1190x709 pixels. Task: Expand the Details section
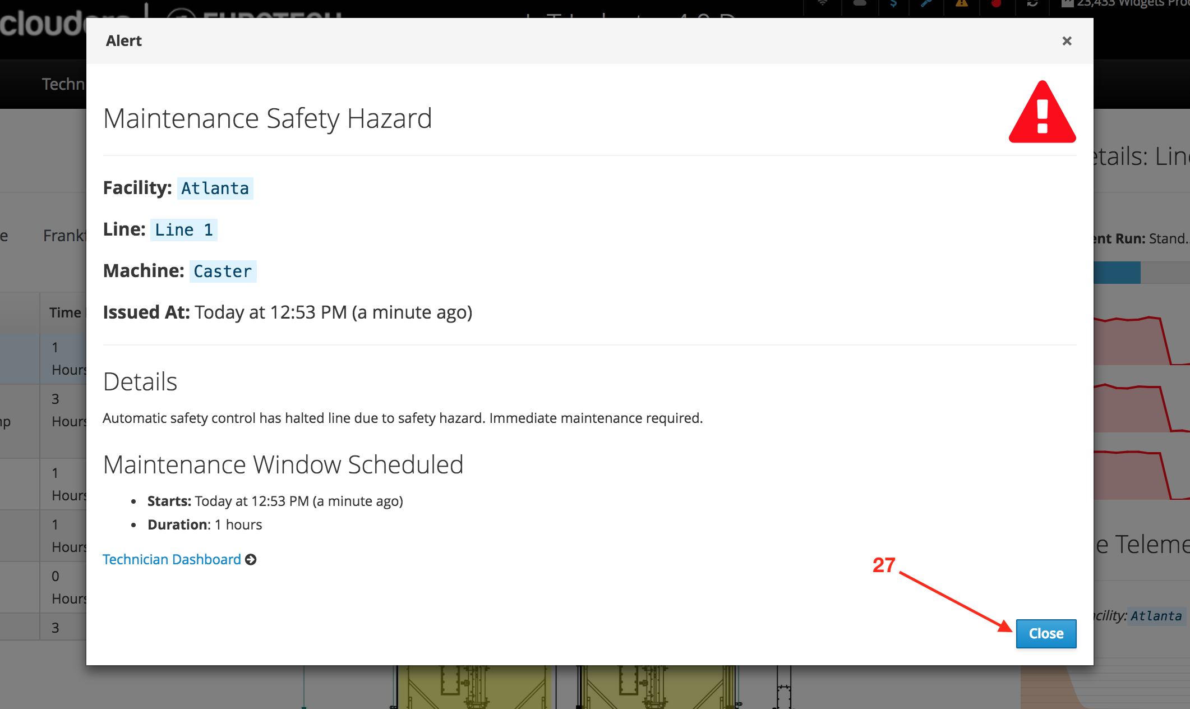point(140,381)
